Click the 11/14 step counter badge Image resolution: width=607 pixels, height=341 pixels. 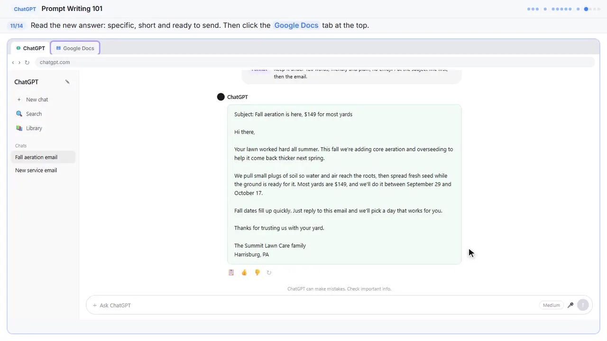(x=17, y=26)
